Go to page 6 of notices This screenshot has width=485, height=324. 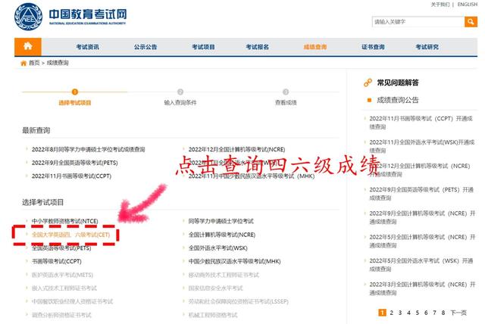tap(426, 313)
